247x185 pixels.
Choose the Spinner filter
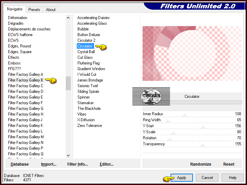point(83,97)
